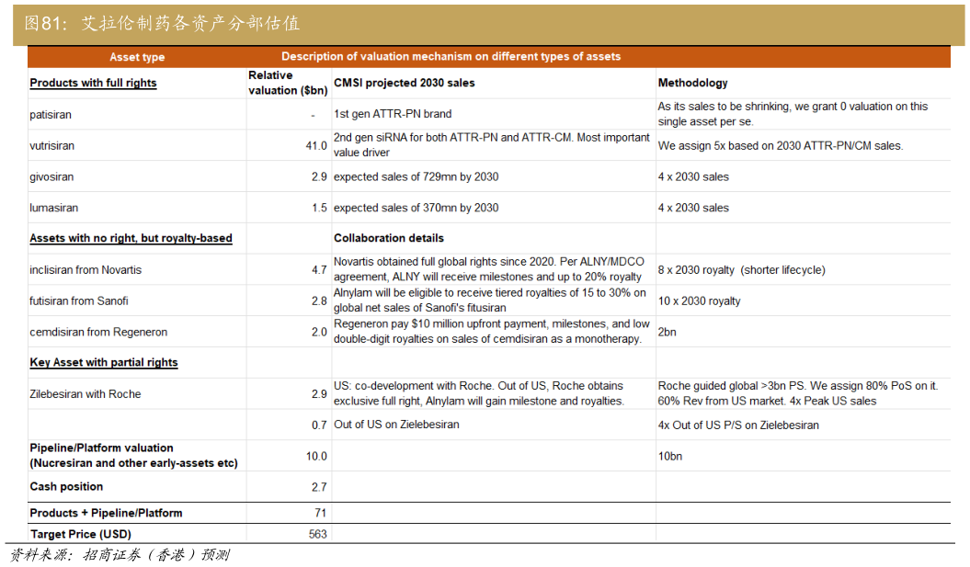Viewport: 970px width, 567px height.
Task: Click '8 x 2030 royalty (shorter lifecycle)' cell
Action: [741, 270]
